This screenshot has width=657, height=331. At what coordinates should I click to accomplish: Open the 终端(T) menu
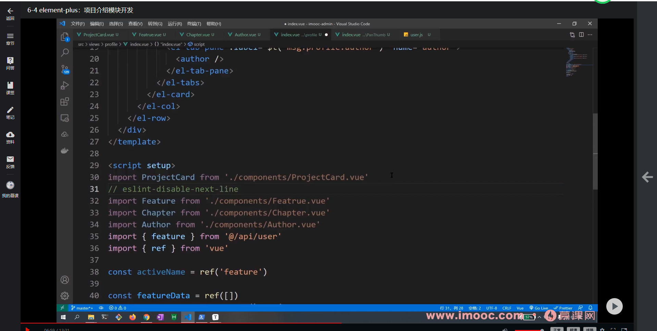tap(194, 24)
